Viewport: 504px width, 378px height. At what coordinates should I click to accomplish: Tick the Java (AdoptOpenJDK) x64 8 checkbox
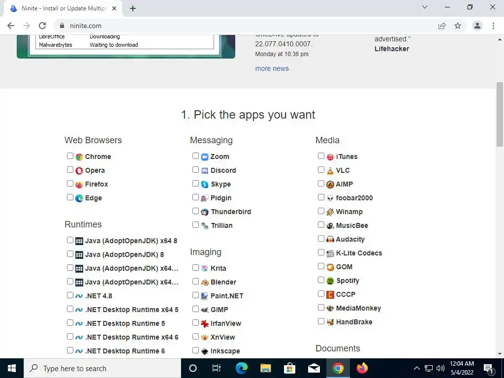[x=70, y=240]
